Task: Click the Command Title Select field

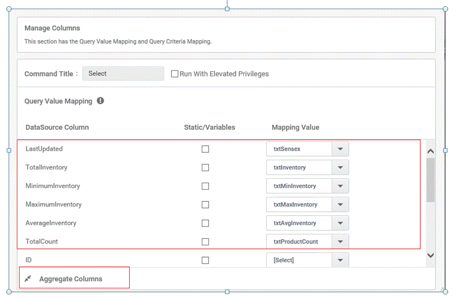Action: point(123,73)
